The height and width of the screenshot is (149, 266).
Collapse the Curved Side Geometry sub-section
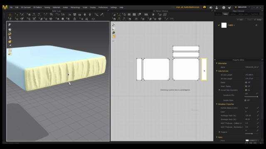(219, 90)
